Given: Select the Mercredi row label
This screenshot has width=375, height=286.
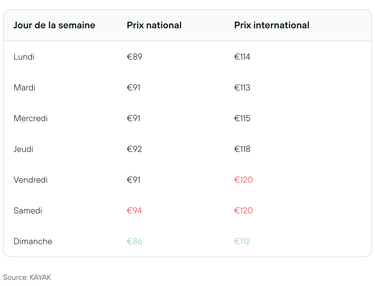Looking at the screenshot, I should click(31, 118).
